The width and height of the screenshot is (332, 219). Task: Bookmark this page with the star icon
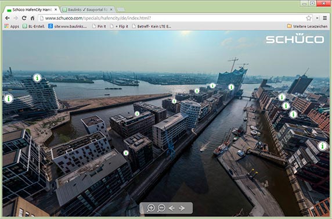pos(309,18)
